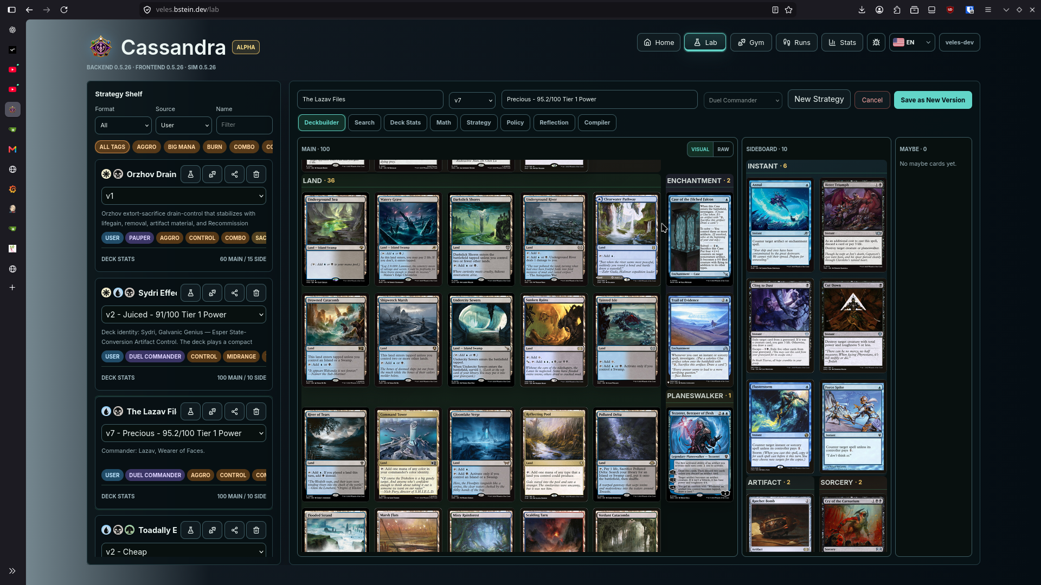Add a new item with the sidebar plus icon
This screenshot has height=585, width=1041.
click(12, 288)
